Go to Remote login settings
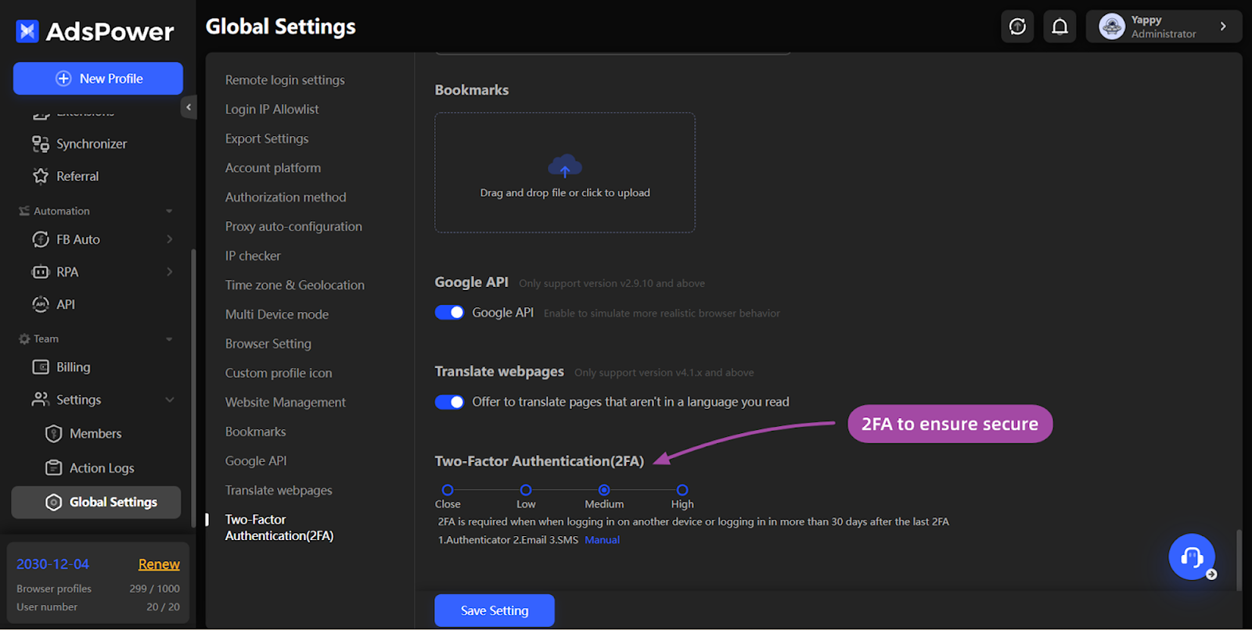Screen dimensions: 1252x630 pyautogui.click(x=285, y=80)
